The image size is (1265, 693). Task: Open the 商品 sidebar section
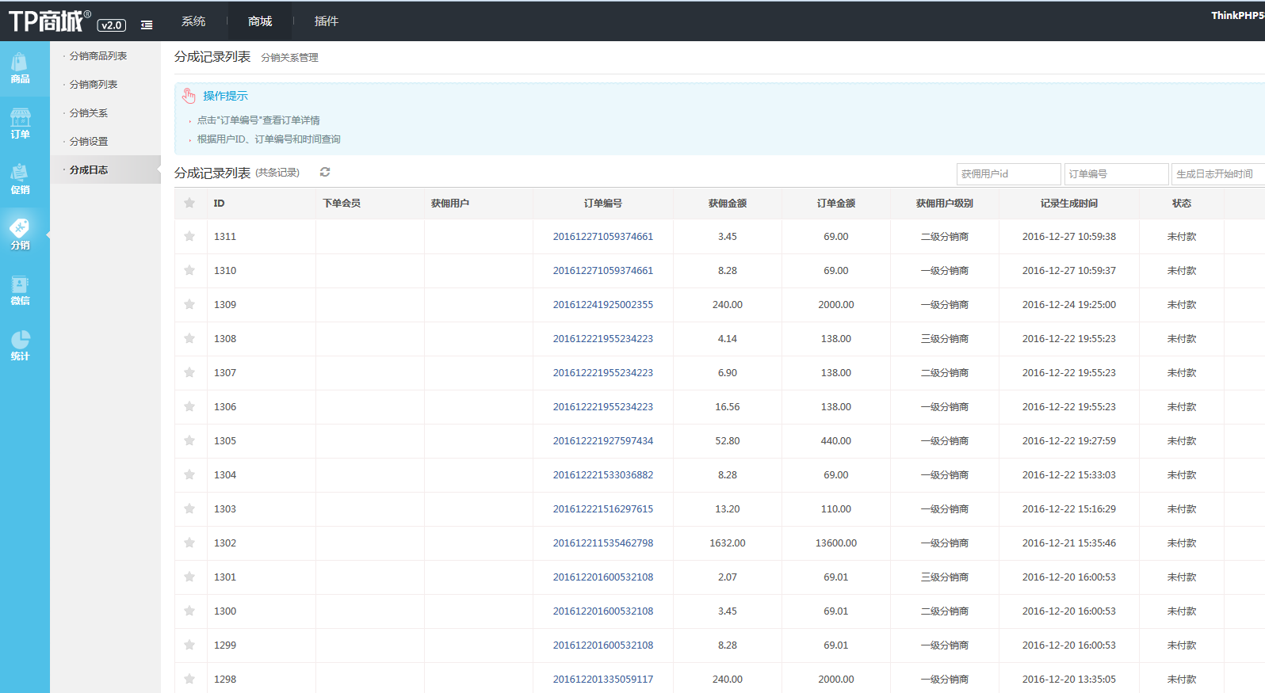pos(21,69)
